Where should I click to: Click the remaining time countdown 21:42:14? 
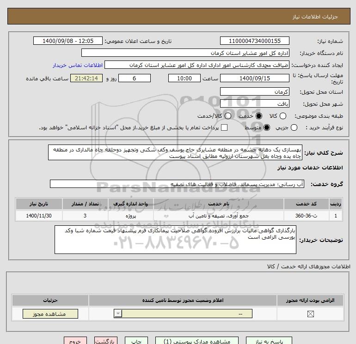(x=86, y=78)
